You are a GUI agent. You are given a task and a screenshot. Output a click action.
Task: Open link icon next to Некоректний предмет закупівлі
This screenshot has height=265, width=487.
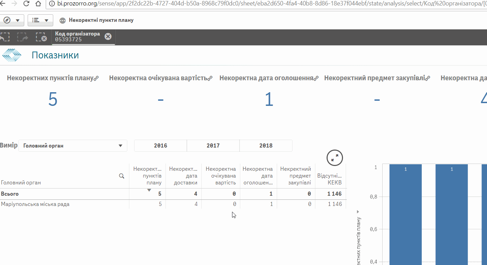(428, 78)
